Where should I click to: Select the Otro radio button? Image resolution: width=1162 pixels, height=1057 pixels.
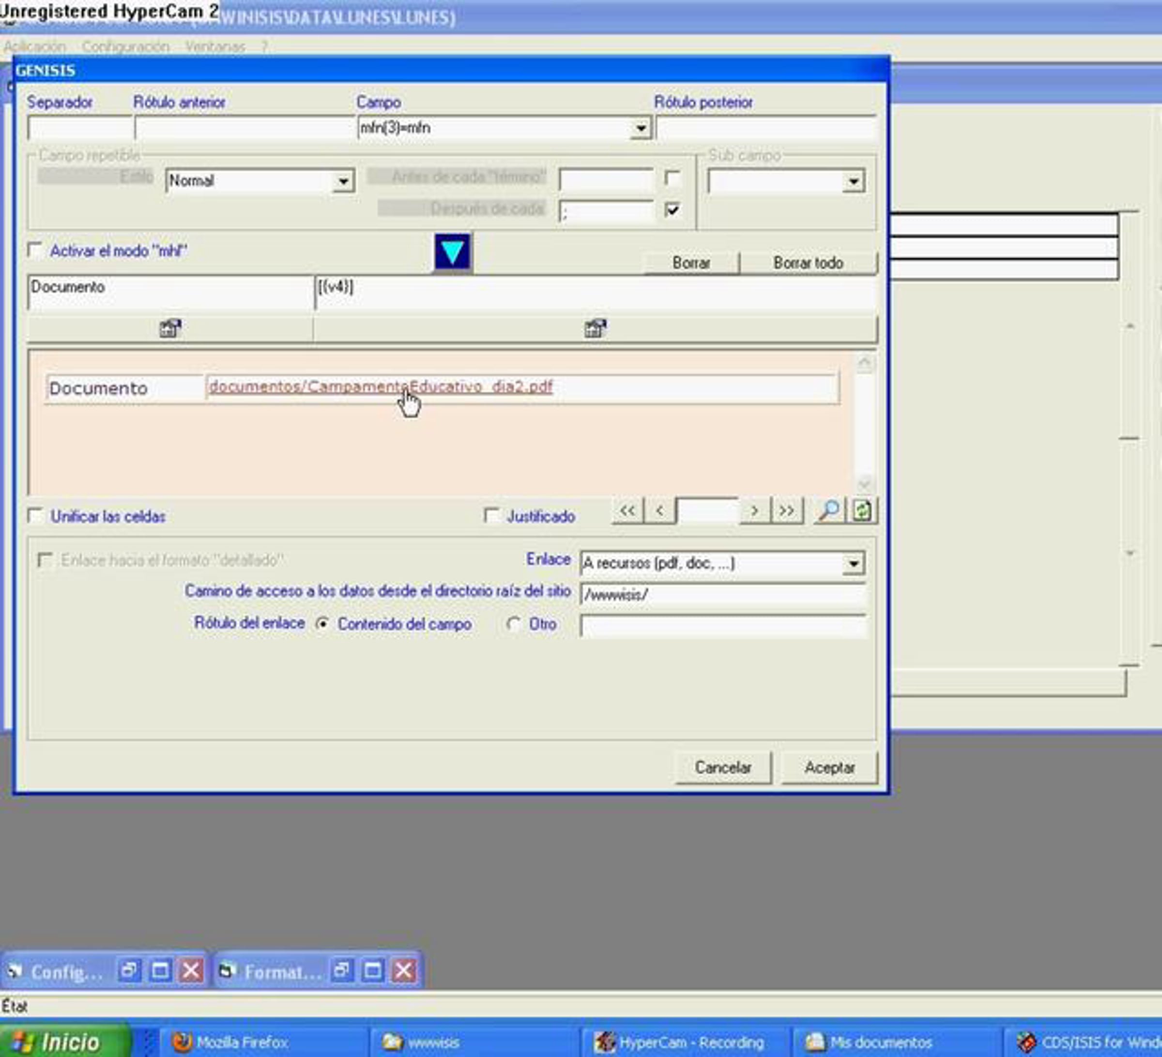point(513,624)
